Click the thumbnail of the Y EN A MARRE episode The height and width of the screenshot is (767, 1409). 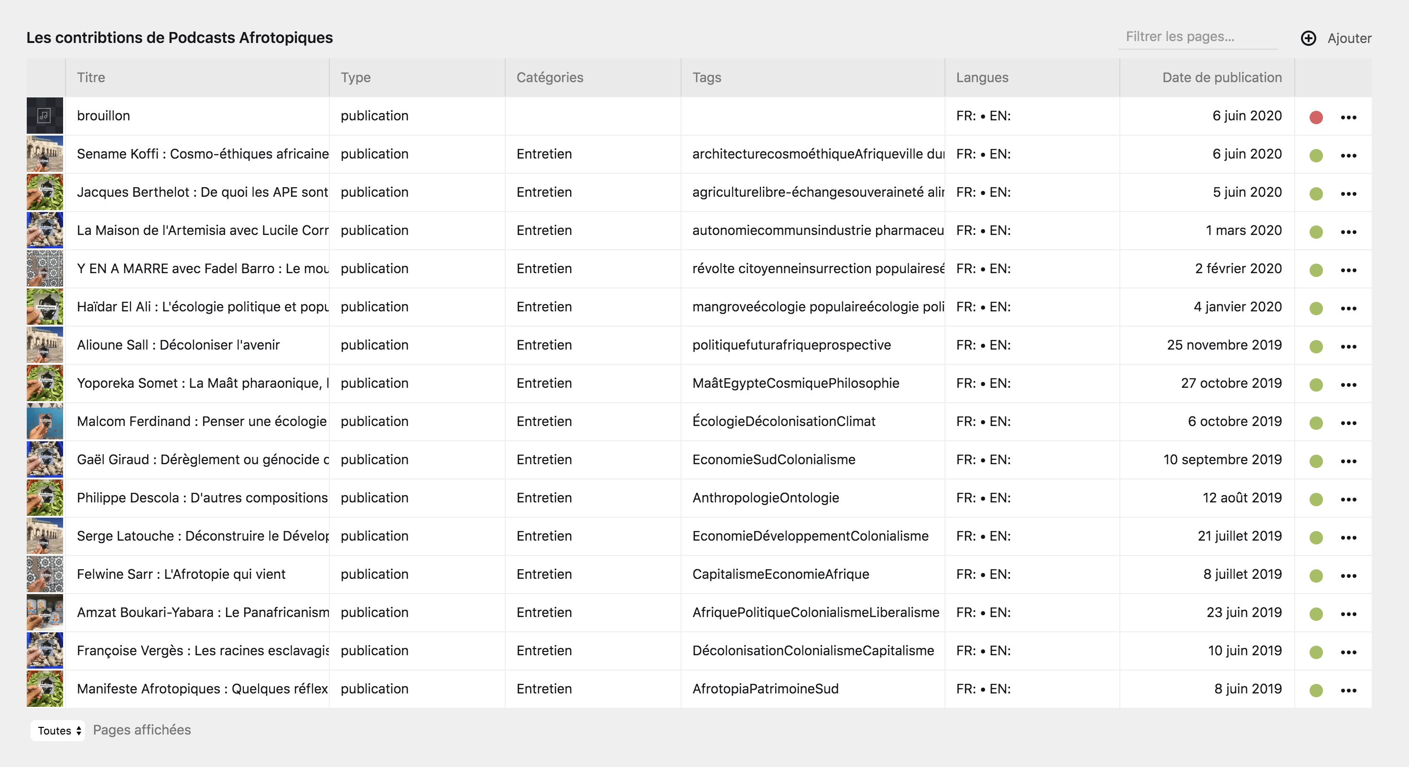(45, 268)
